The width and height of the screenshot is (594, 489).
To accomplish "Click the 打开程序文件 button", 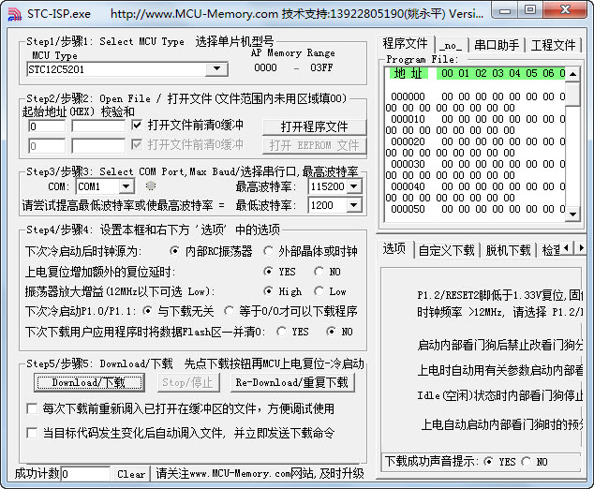I will pyautogui.click(x=314, y=126).
